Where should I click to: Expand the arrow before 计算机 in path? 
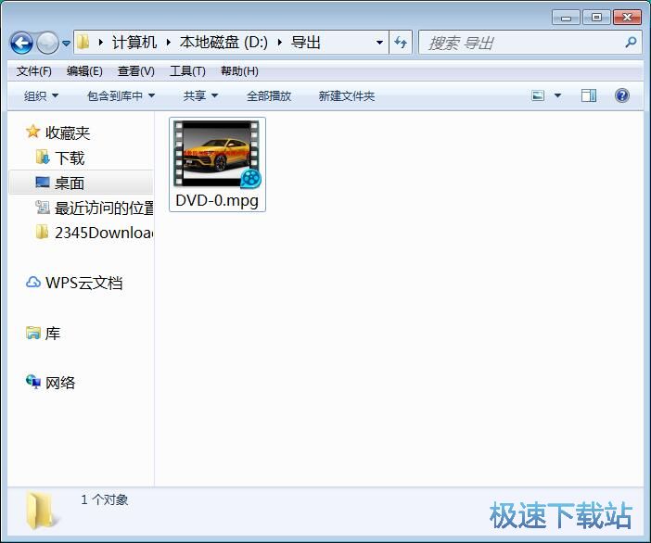point(100,43)
